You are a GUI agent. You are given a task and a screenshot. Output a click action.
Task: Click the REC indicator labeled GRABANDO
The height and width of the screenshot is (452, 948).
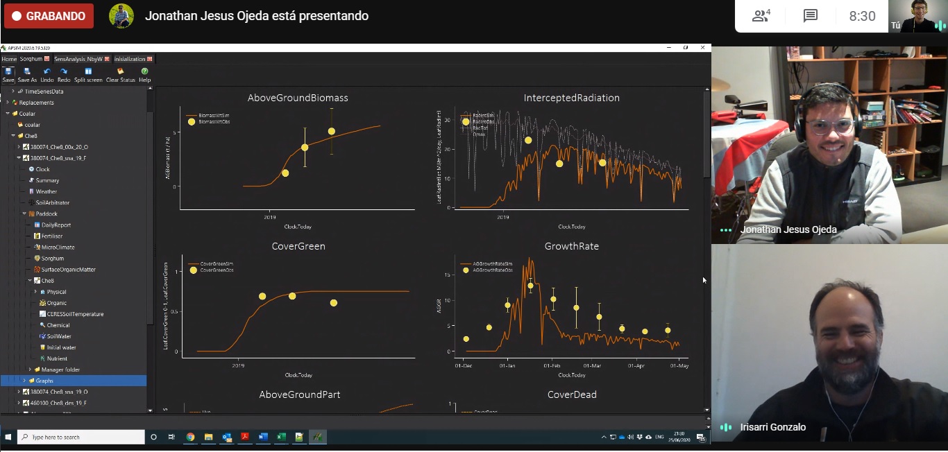tap(49, 16)
